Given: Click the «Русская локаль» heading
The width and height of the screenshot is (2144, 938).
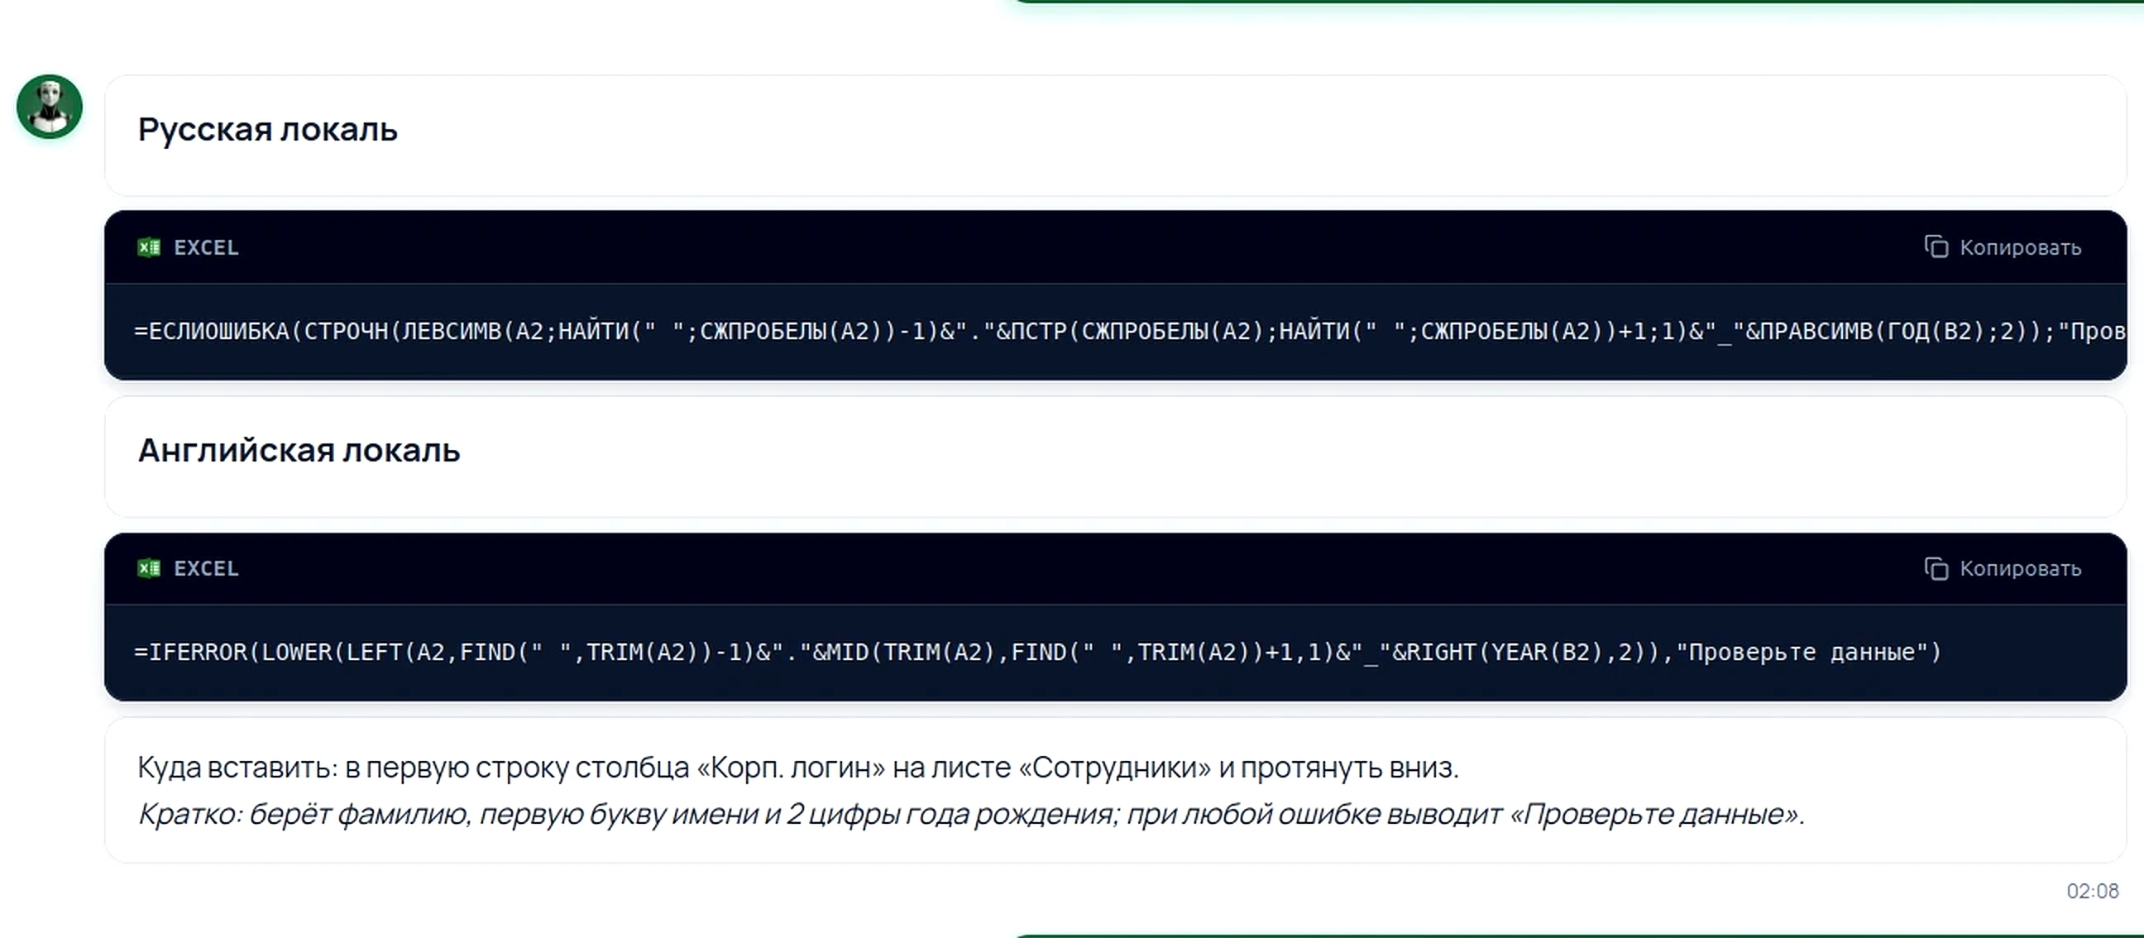Looking at the screenshot, I should point(268,130).
